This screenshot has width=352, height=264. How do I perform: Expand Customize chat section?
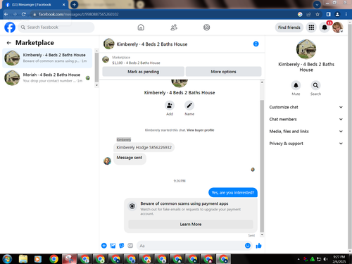(306, 107)
